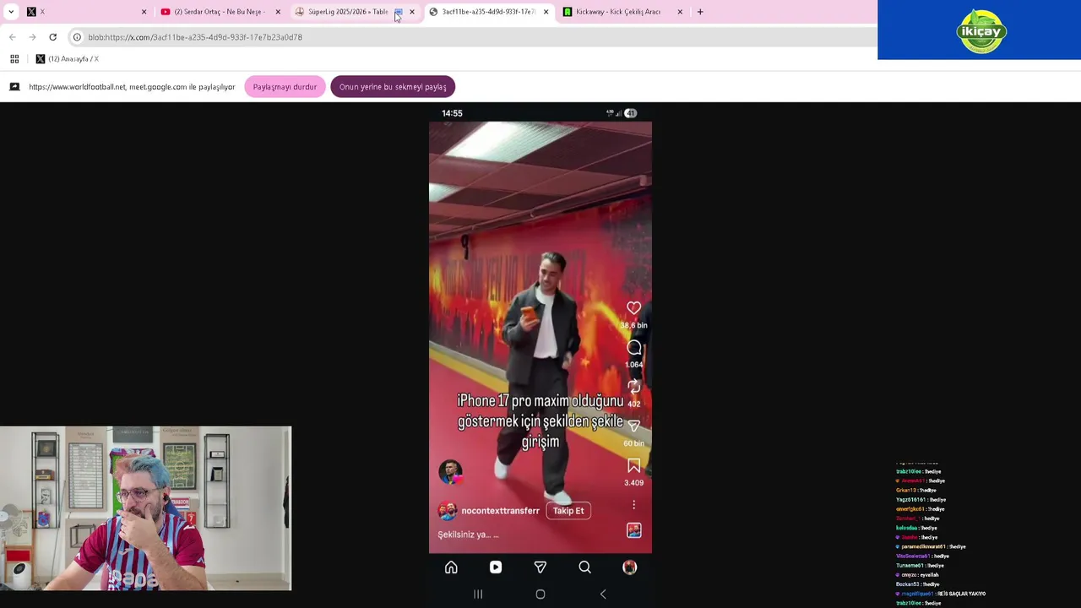Open direct messages icon in bottom bar
The width and height of the screenshot is (1081, 608).
tap(540, 567)
